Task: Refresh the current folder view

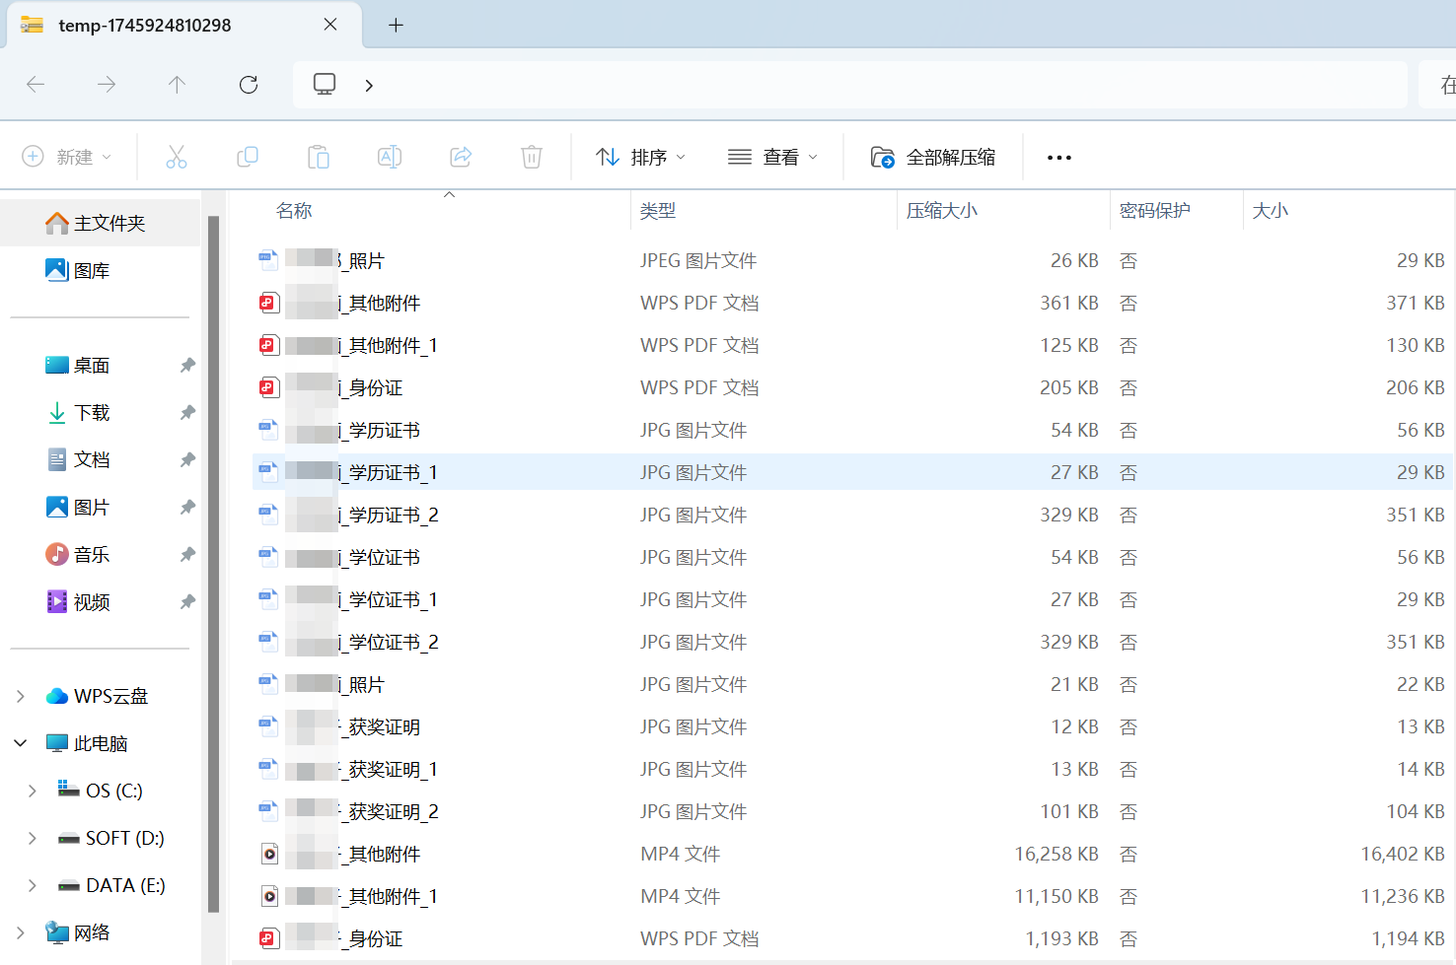Action: (249, 85)
